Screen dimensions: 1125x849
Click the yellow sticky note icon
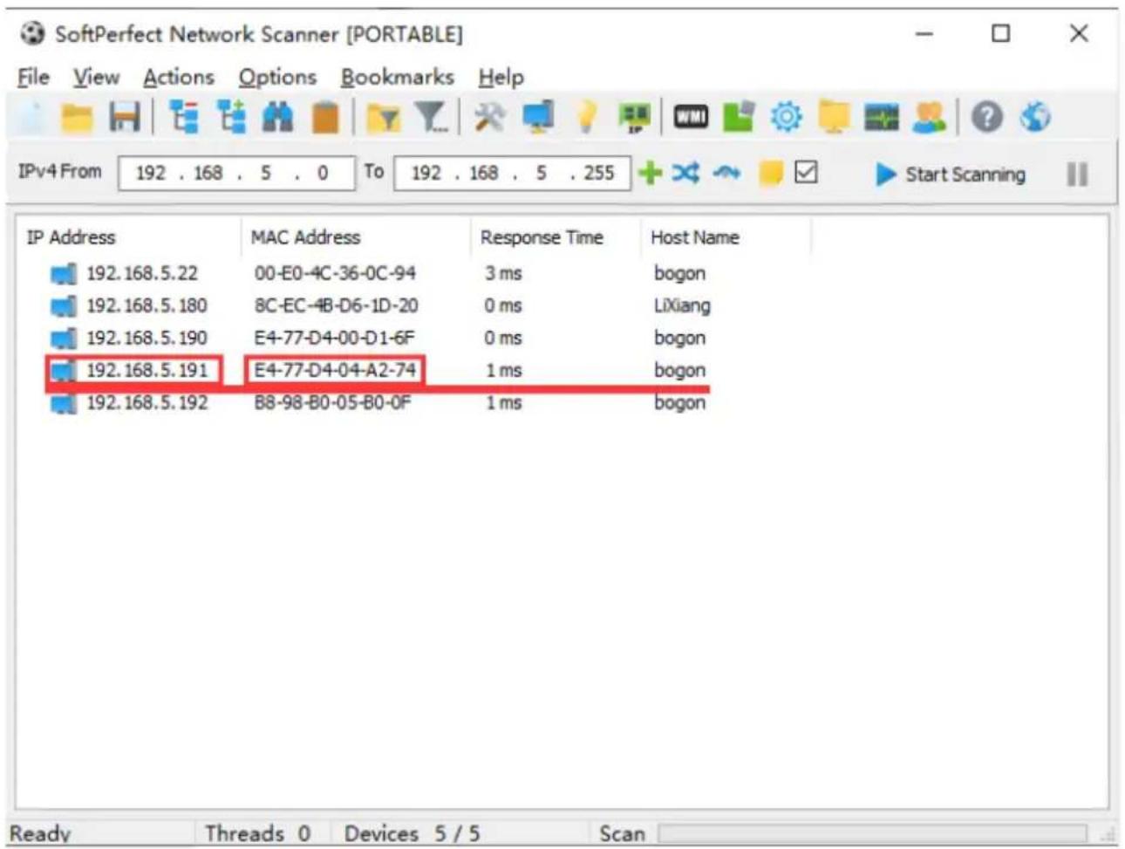click(x=770, y=174)
